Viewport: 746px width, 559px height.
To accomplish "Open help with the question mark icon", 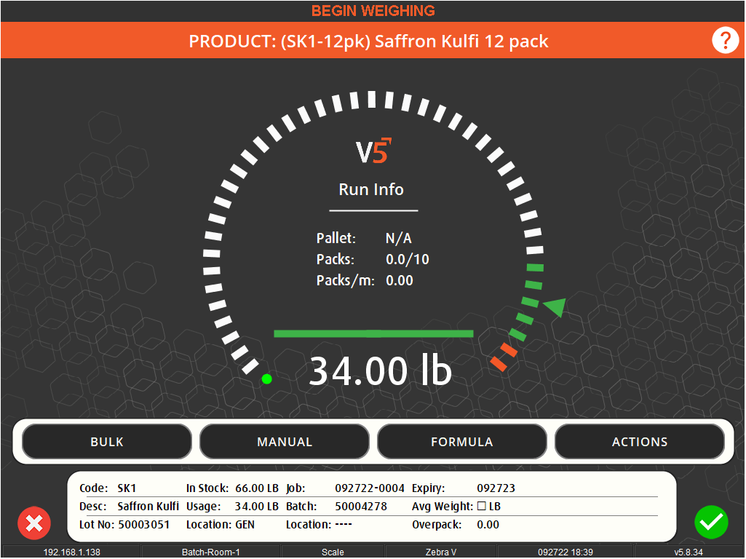I will (725, 40).
